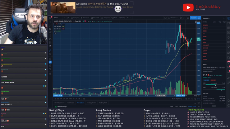The height and width of the screenshot is (129, 230).
Task: Toggle the adj adjustment option
Action: [186, 99]
